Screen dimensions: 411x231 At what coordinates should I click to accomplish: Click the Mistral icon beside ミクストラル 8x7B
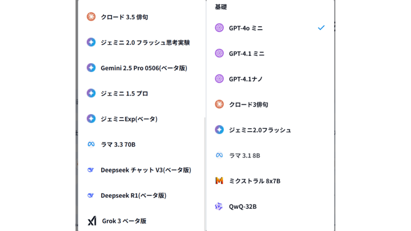click(x=219, y=181)
